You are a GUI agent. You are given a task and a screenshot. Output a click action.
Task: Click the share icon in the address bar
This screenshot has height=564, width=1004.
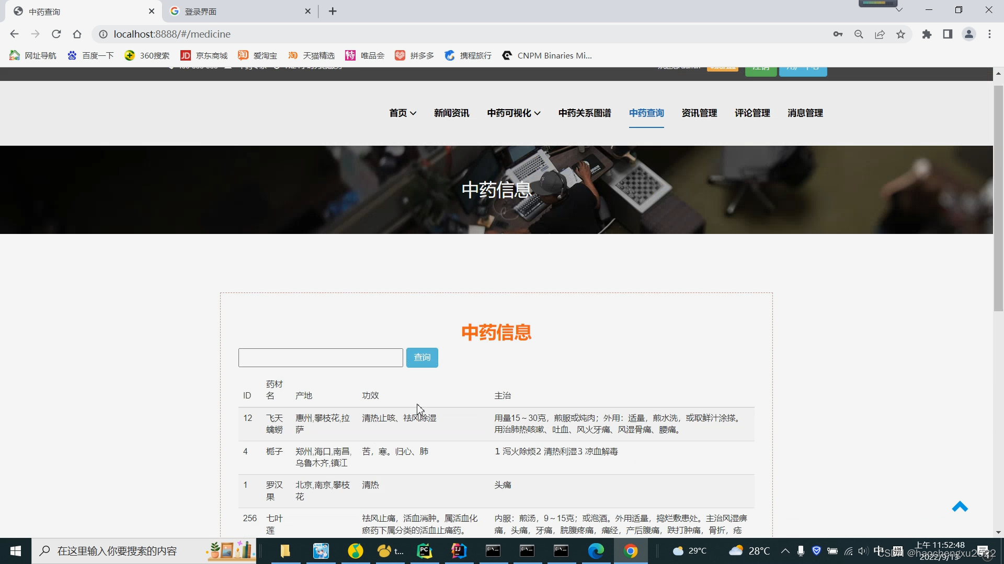point(880,34)
